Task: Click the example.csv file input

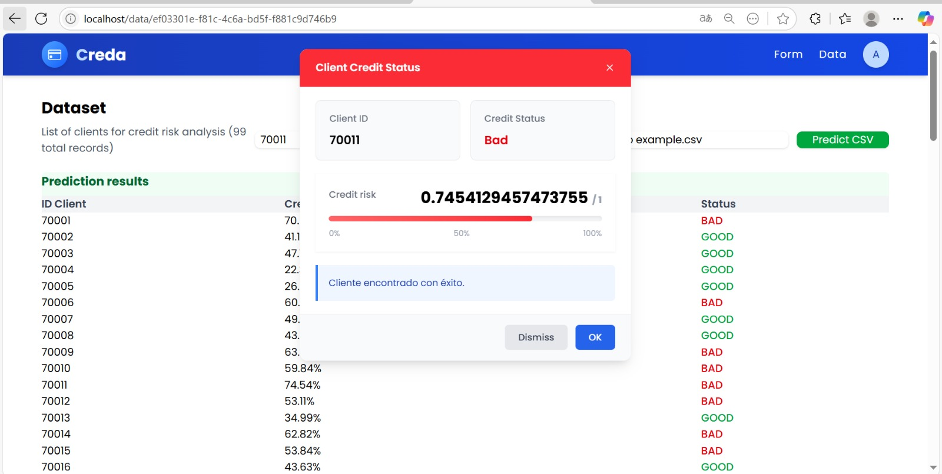Action: point(709,140)
